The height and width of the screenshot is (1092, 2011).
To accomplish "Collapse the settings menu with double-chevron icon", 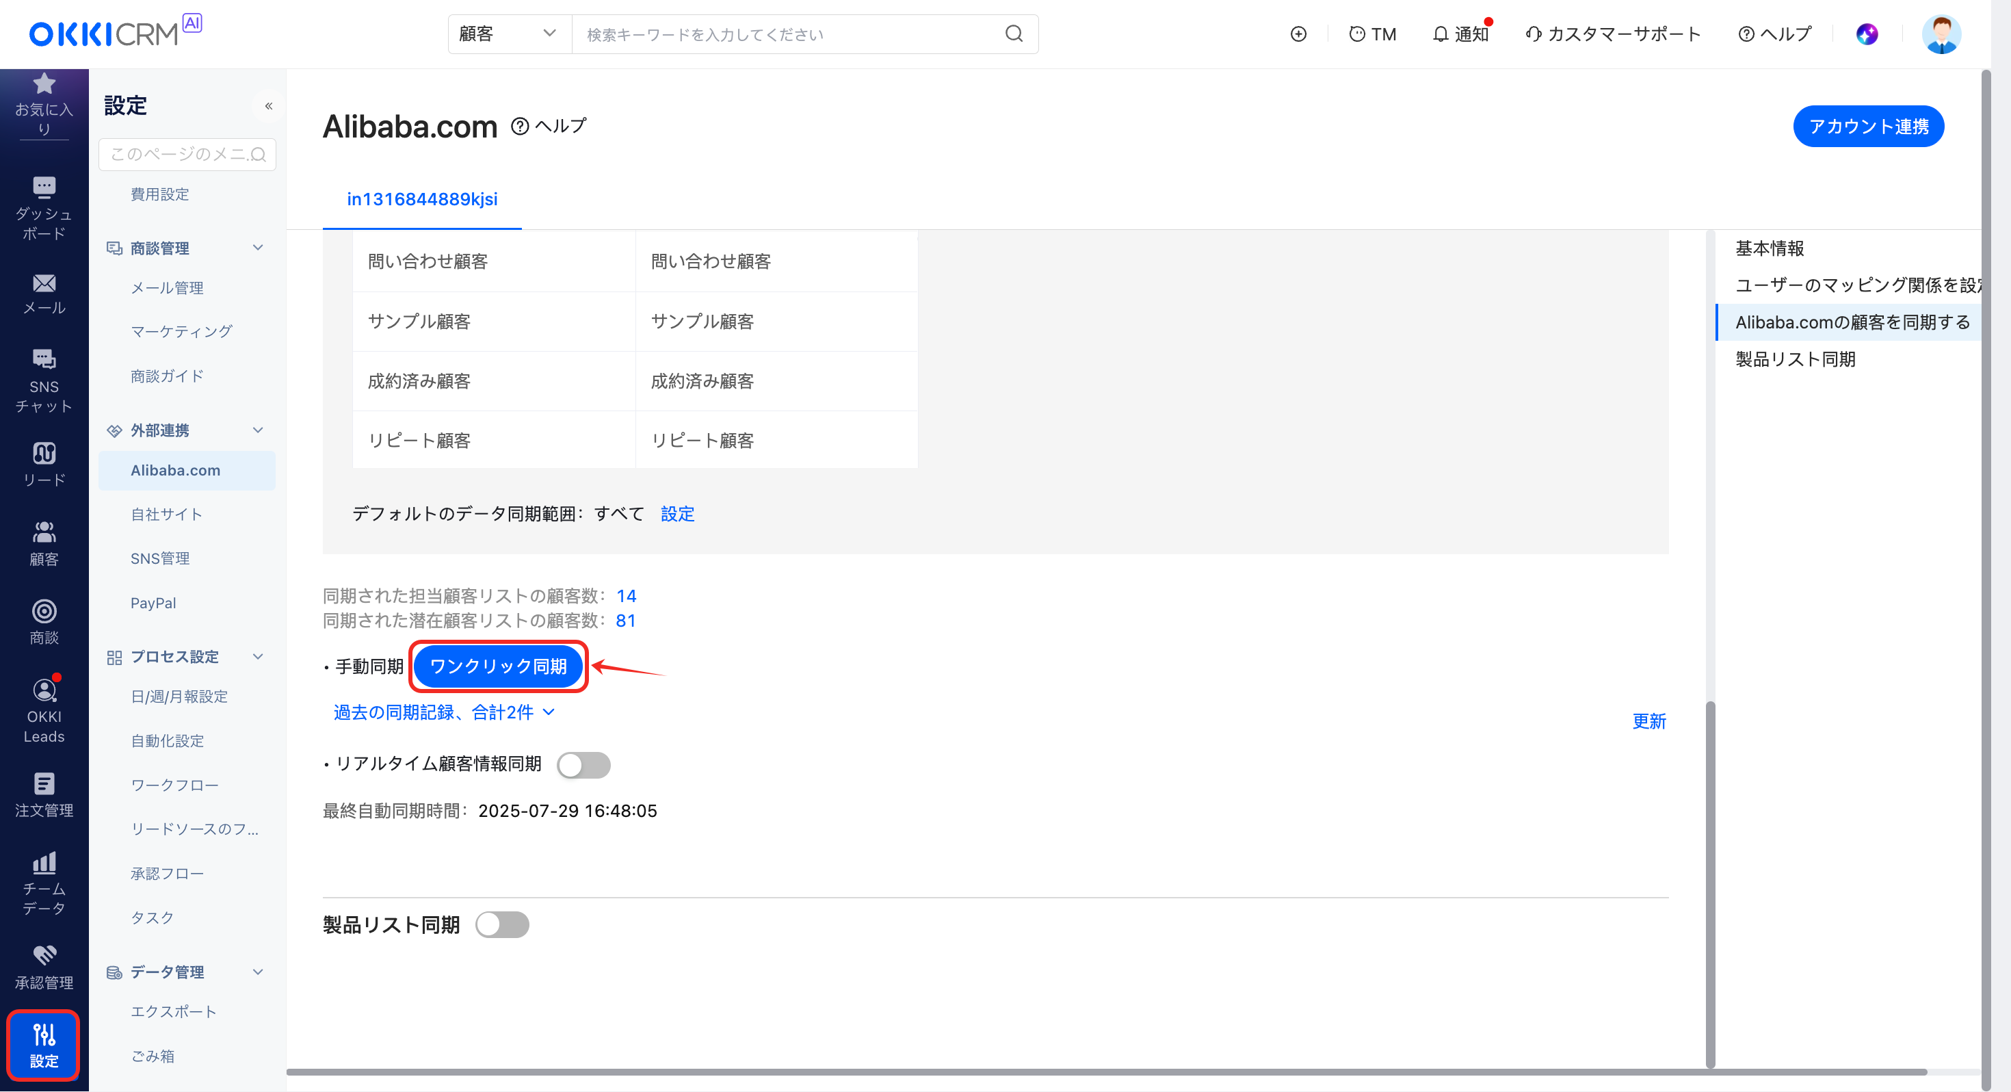I will click(269, 105).
